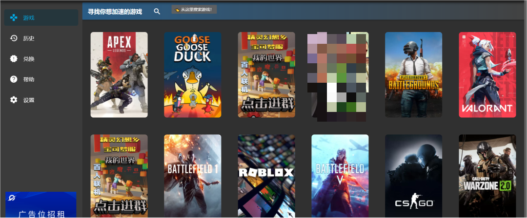This screenshot has width=527, height=218.
Task: Open the 兑换 sidebar menu item
Action: [41, 59]
